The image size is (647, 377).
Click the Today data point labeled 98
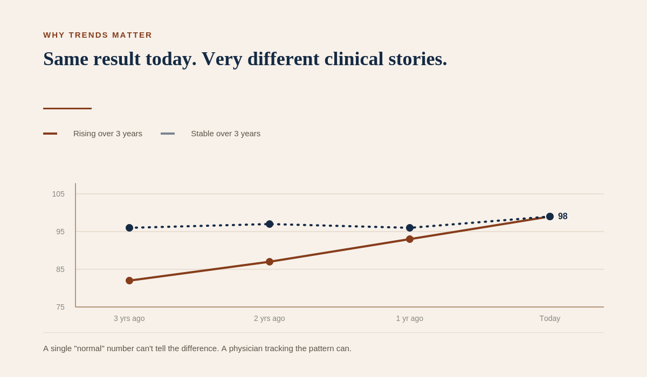click(550, 217)
